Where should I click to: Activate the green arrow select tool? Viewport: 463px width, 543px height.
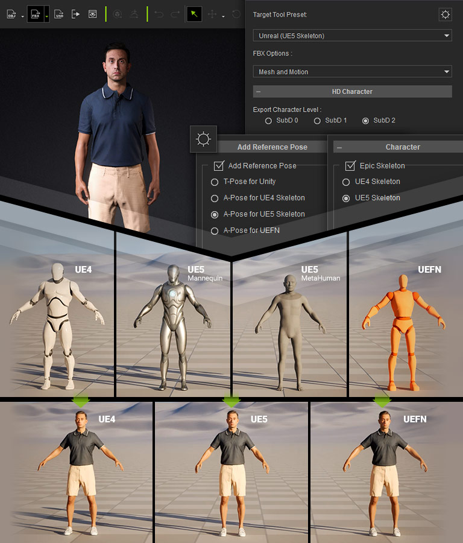coord(194,14)
